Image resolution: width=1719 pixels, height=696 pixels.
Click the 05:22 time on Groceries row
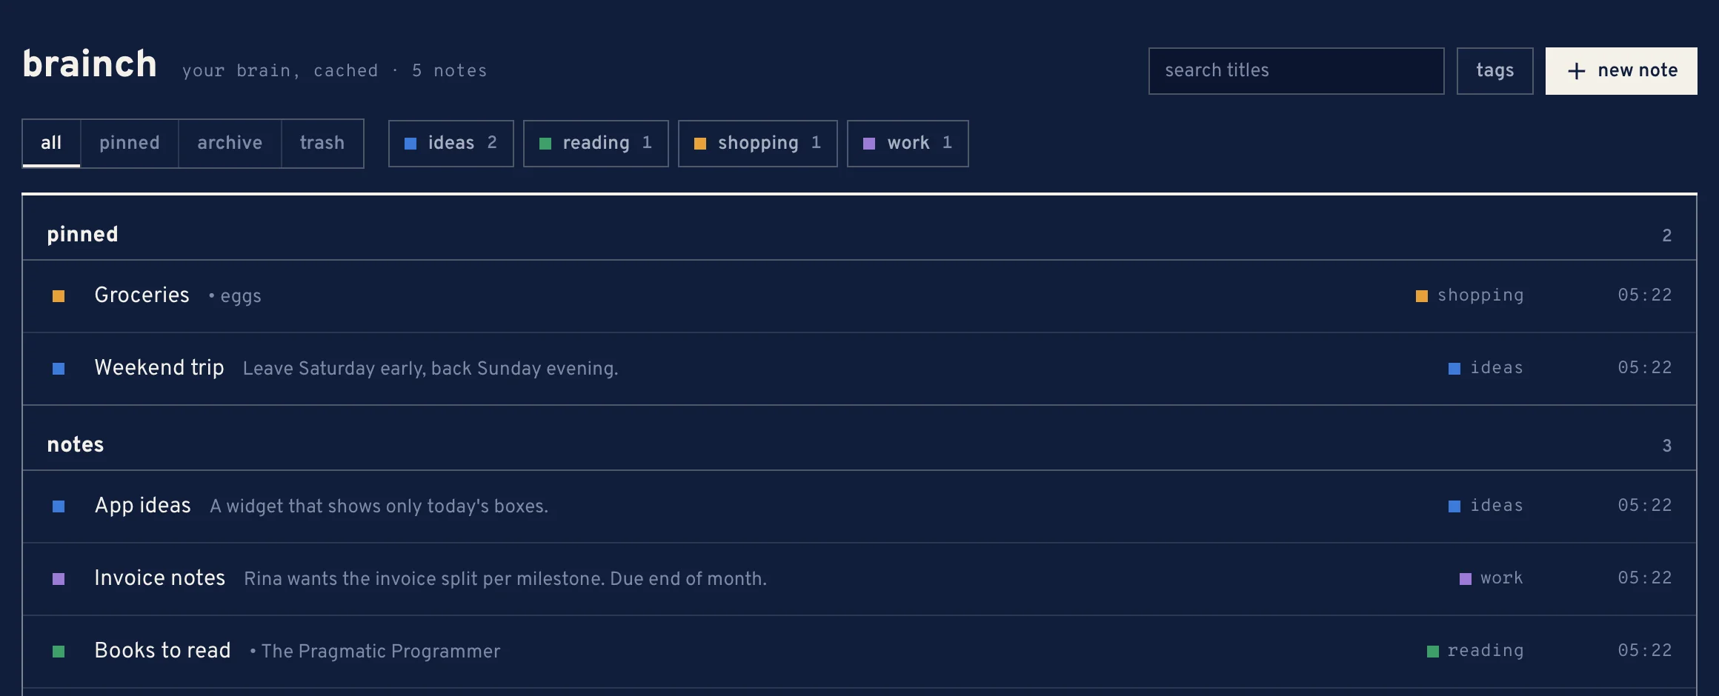(x=1645, y=295)
